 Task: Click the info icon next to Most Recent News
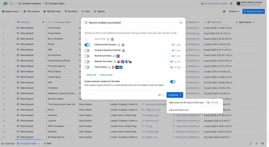[x=114, y=56]
